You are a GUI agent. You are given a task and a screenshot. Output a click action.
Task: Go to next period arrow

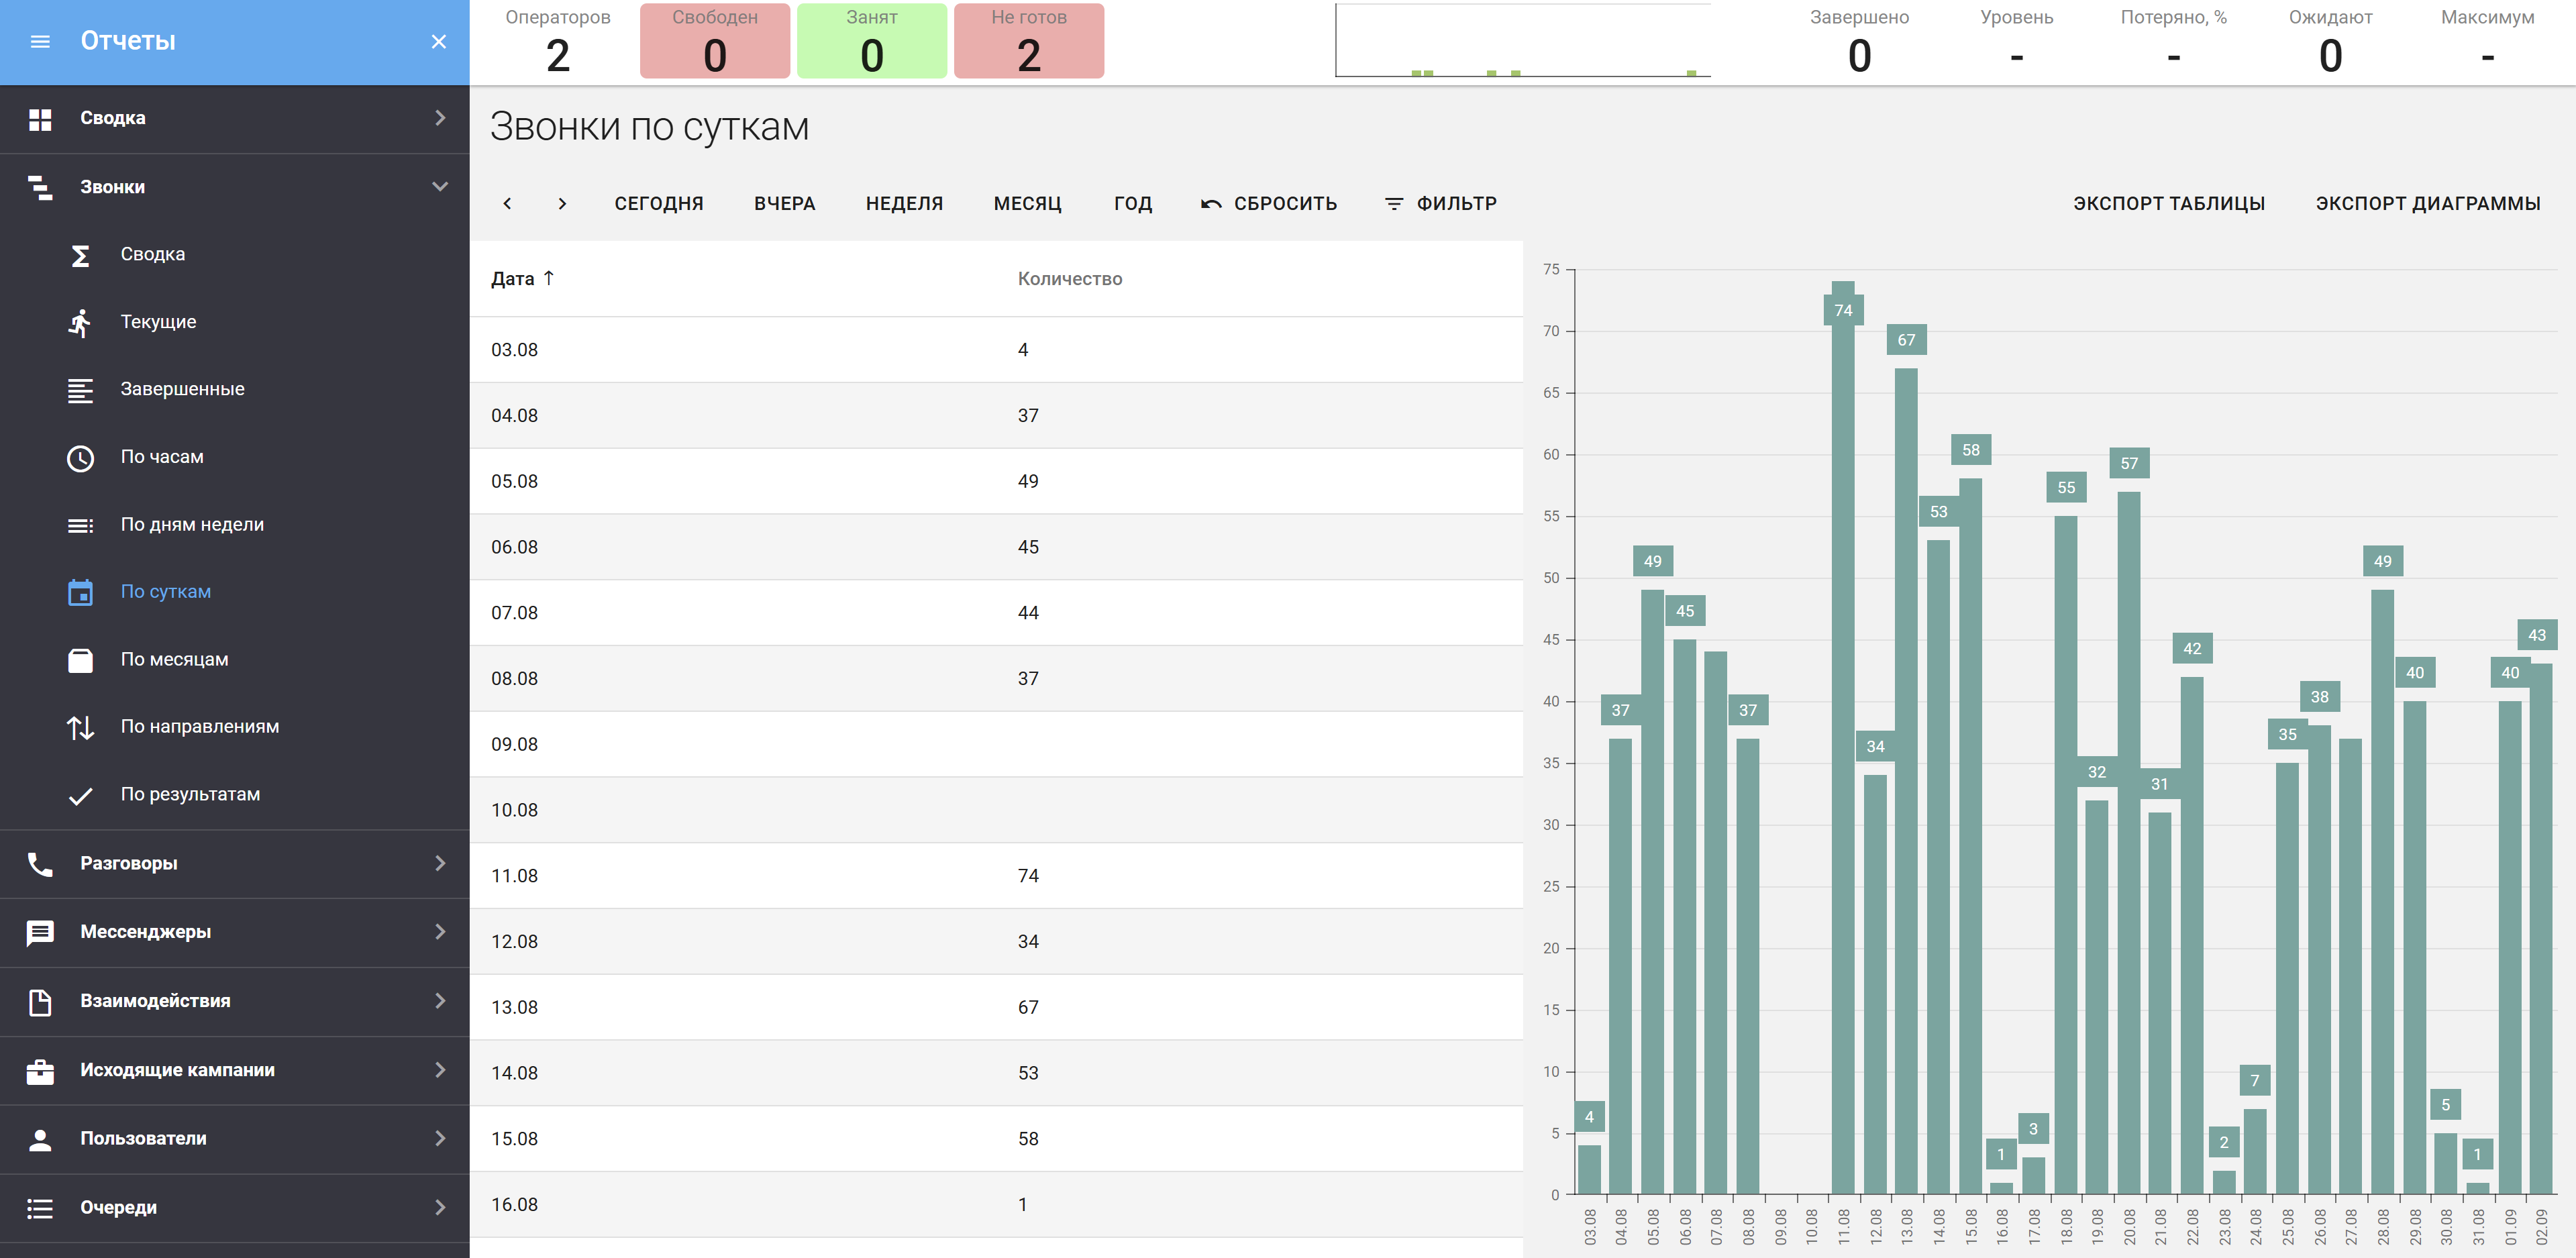(x=562, y=203)
